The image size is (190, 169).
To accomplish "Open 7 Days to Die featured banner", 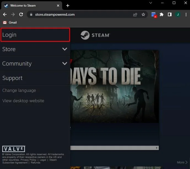I will tap(115, 87).
